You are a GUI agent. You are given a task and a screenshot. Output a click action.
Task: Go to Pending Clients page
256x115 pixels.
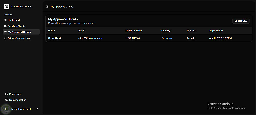coord(16,26)
